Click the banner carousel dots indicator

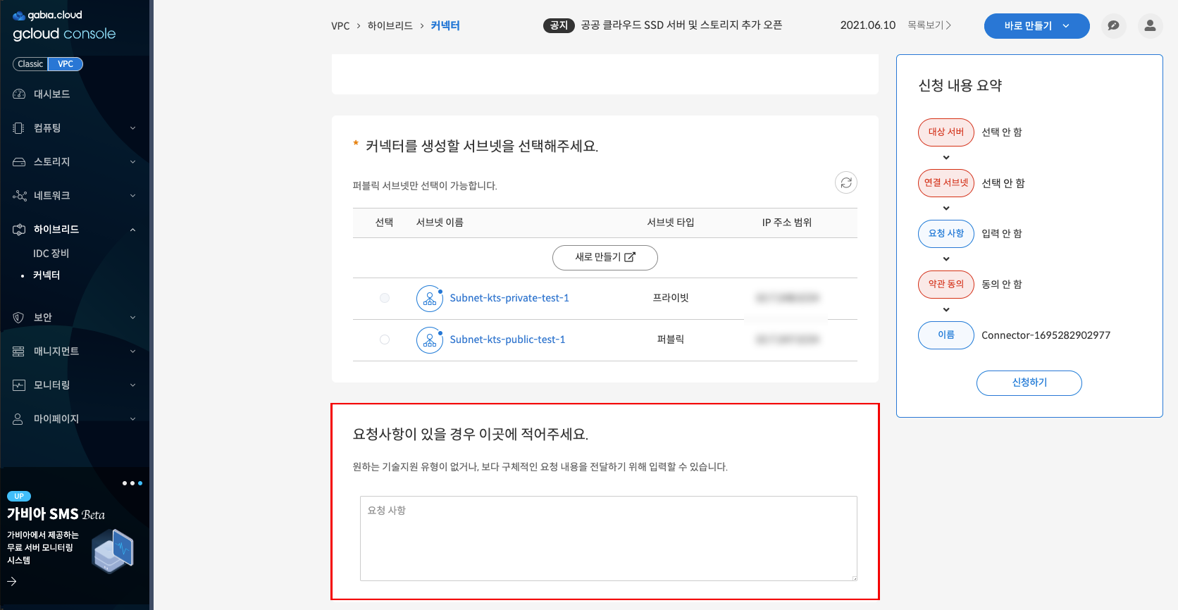132,483
